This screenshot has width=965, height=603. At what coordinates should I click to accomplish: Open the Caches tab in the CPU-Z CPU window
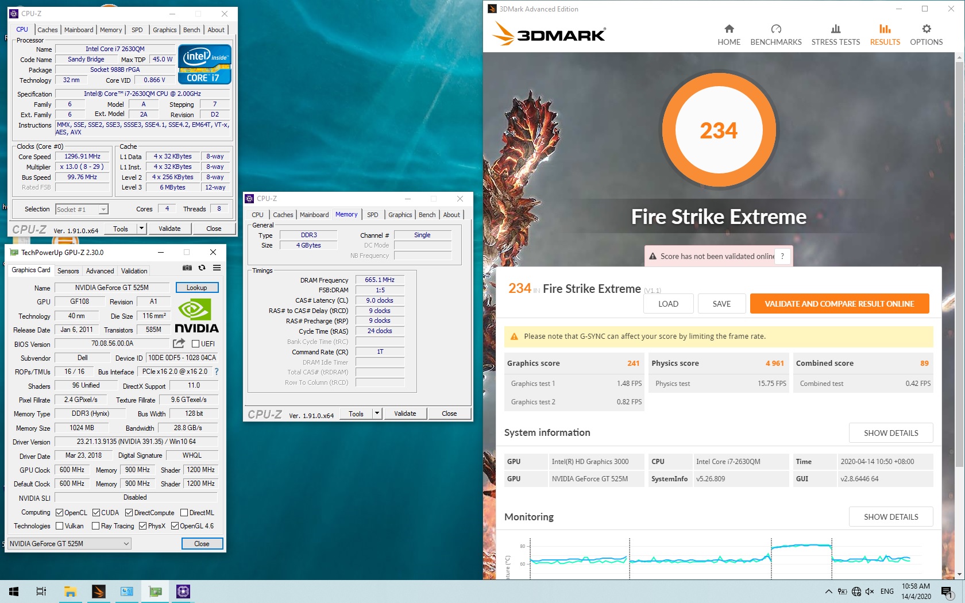pyautogui.click(x=48, y=30)
